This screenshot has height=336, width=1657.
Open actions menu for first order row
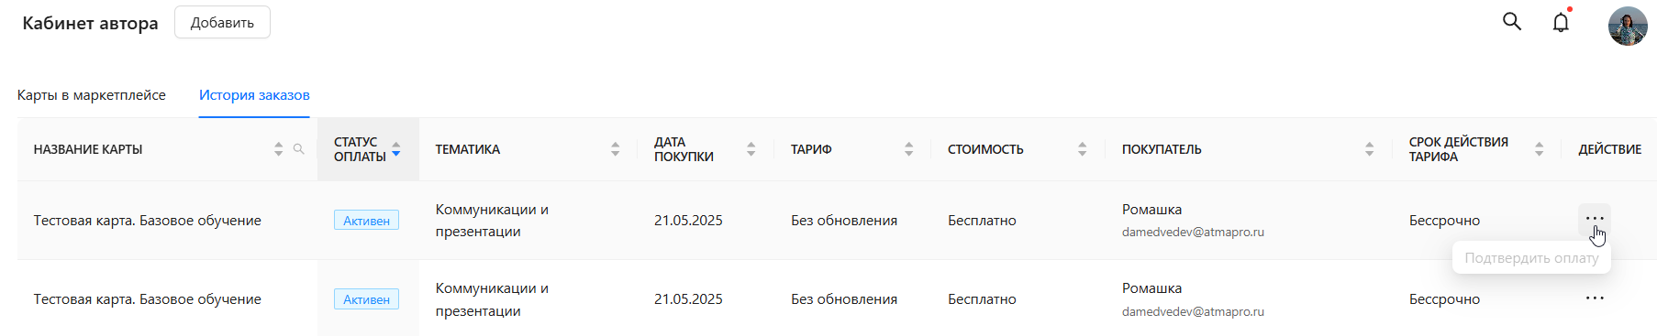(x=1595, y=219)
